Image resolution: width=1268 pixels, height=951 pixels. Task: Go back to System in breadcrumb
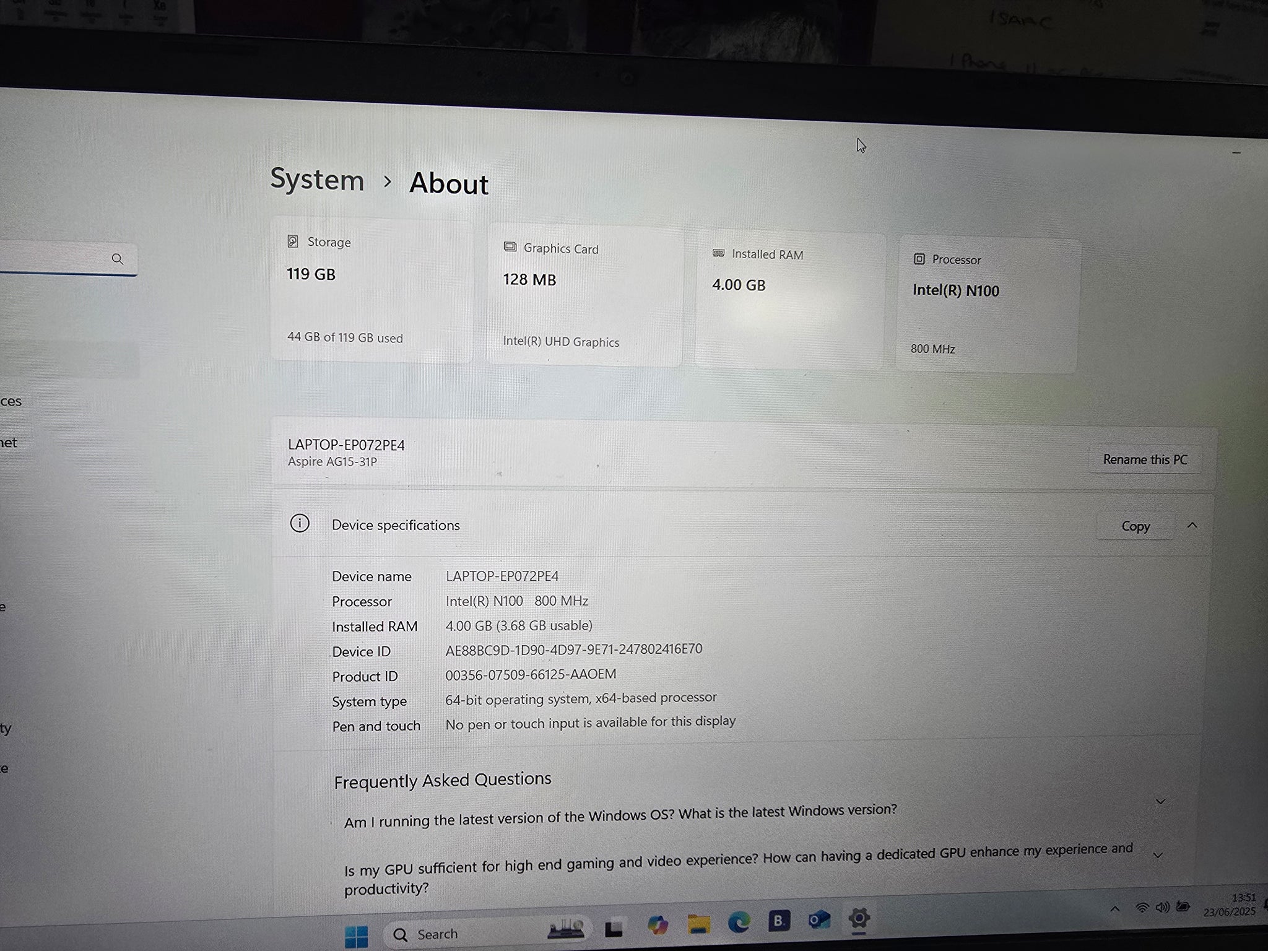pyautogui.click(x=318, y=180)
